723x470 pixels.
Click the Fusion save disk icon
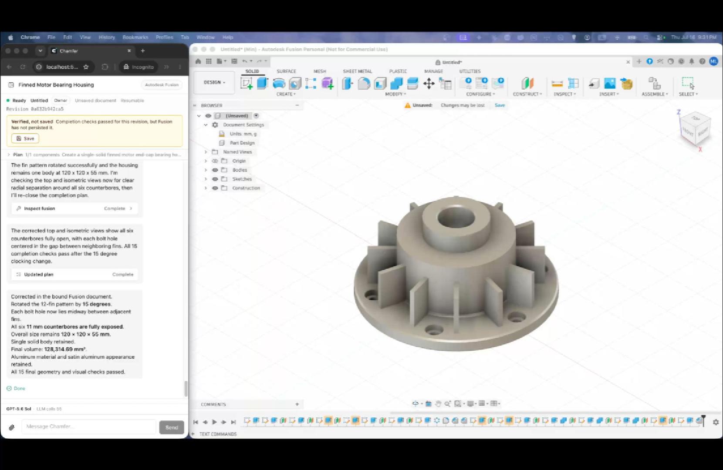pos(234,61)
